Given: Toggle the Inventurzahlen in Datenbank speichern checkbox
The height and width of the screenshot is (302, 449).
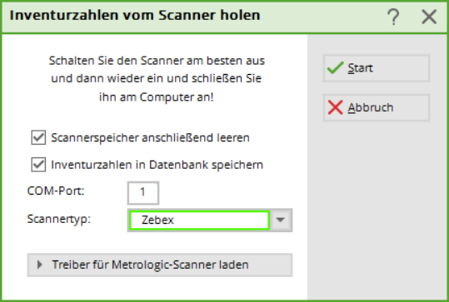Looking at the screenshot, I should pyautogui.click(x=38, y=165).
